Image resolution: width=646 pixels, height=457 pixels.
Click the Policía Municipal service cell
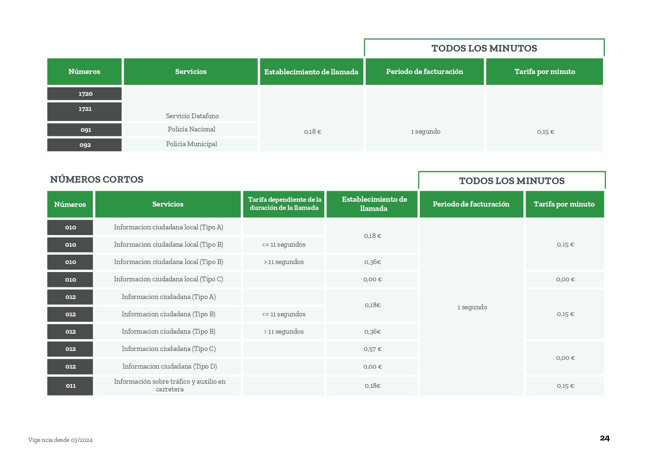[x=191, y=144]
